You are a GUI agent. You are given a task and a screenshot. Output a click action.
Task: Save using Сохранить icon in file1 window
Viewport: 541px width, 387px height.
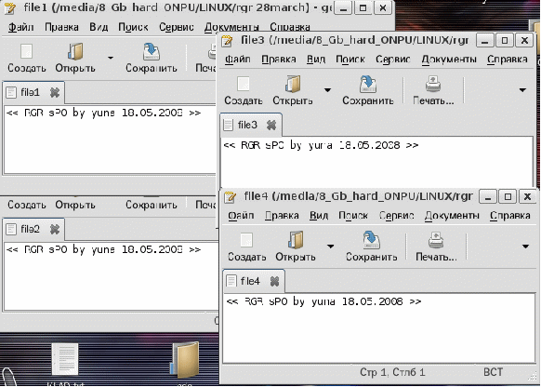(152, 52)
